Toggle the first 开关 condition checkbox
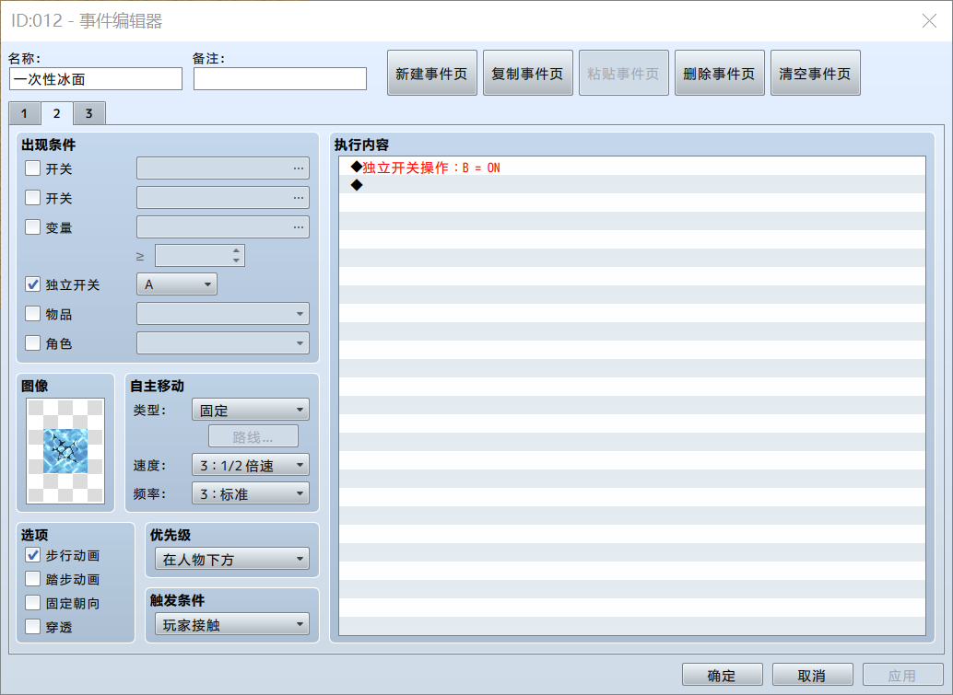Image resolution: width=953 pixels, height=695 pixels. click(x=33, y=168)
